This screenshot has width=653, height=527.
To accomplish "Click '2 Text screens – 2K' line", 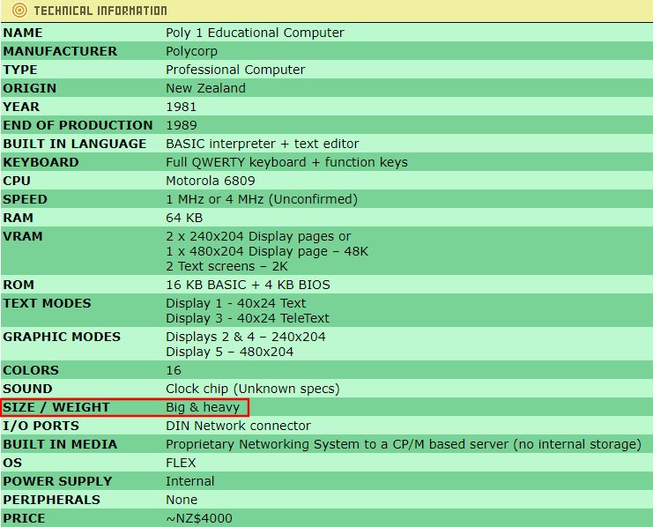I will 226,266.
